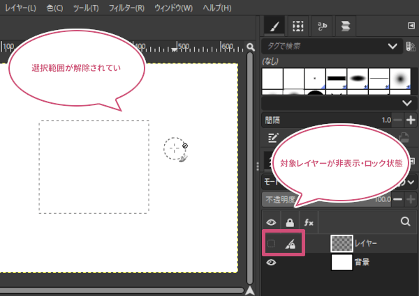Click the lock column header icon
This screenshot has width=419, height=296.
point(290,222)
